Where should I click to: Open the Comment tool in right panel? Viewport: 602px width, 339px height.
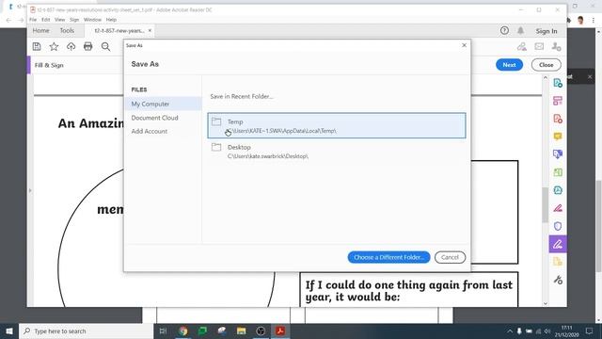click(x=558, y=137)
